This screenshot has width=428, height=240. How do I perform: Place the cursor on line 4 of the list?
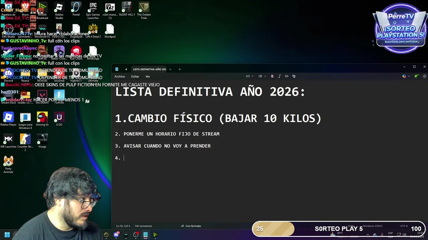124,158
